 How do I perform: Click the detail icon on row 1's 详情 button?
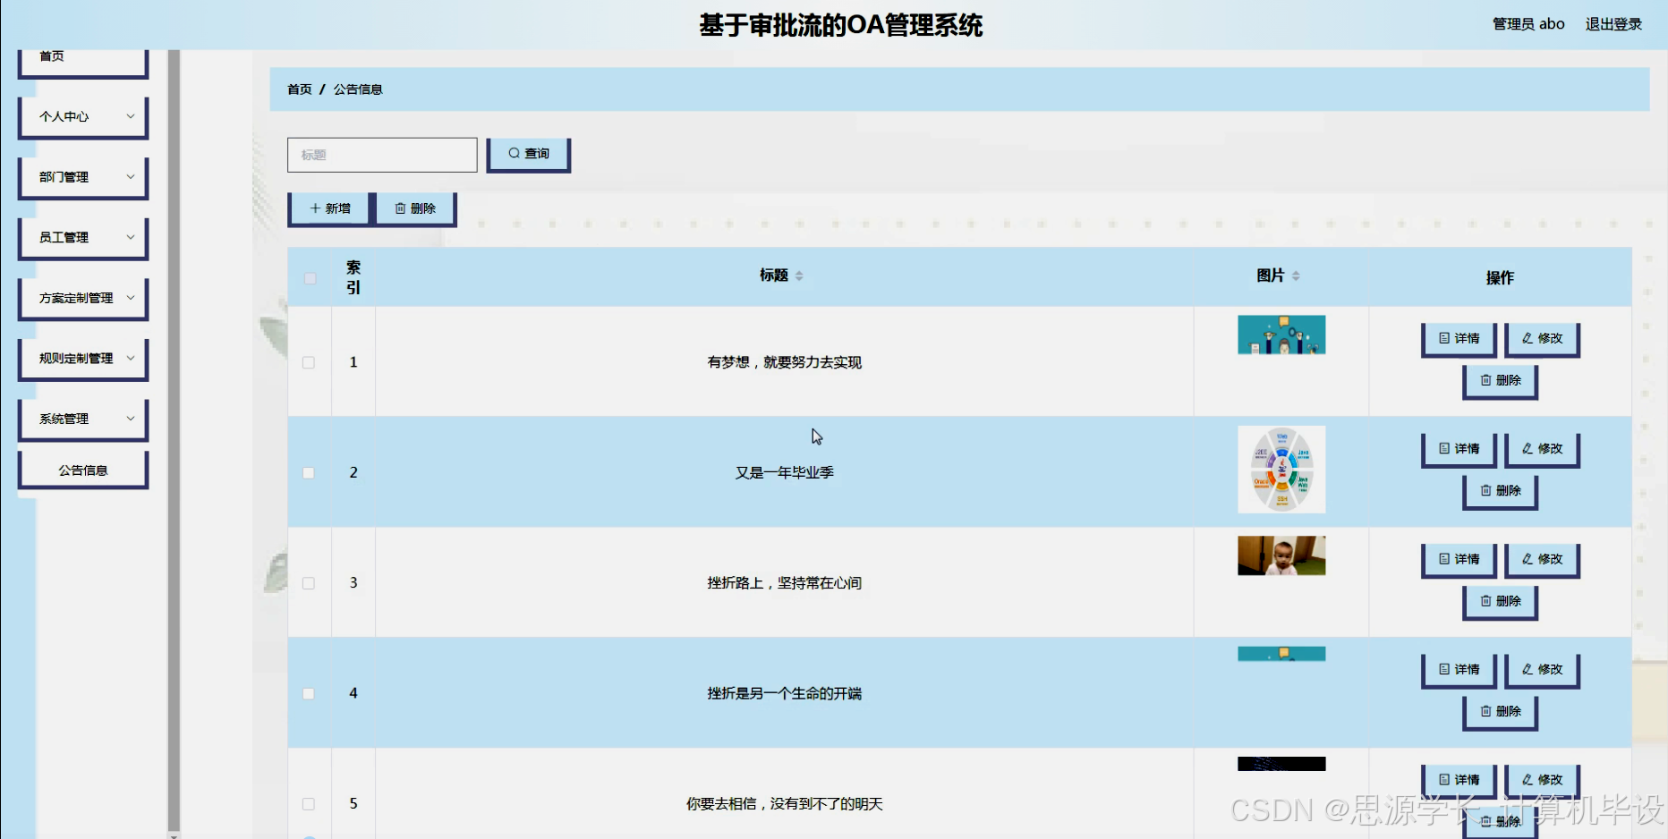[x=1443, y=339]
